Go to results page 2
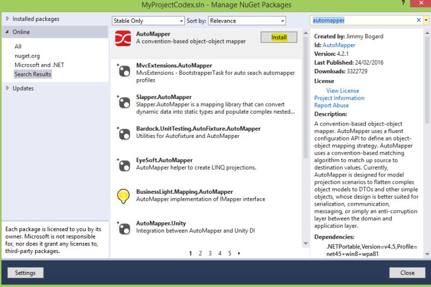This screenshot has width=431, height=287. coord(200,253)
